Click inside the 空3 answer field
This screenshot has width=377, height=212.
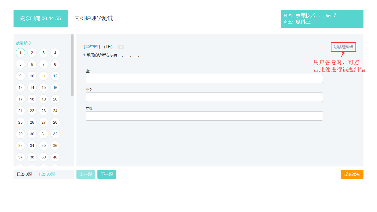(204, 116)
